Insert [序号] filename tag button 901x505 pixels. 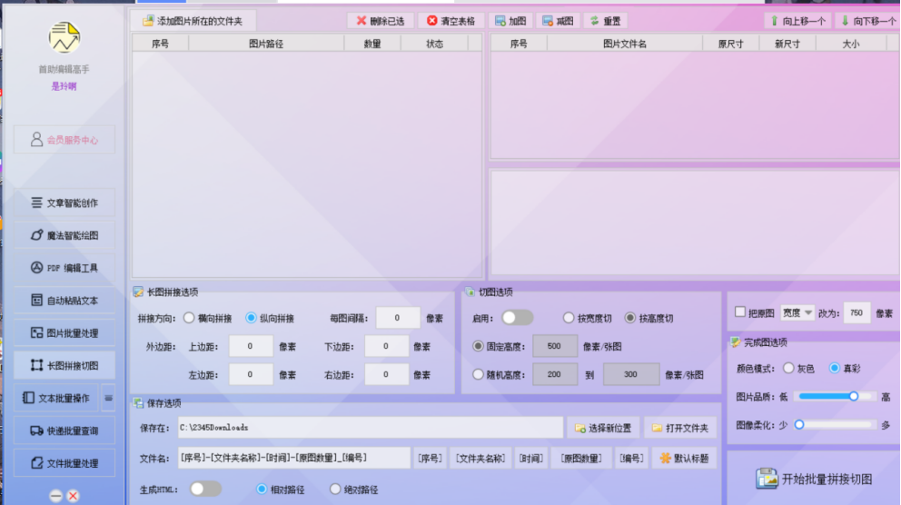point(430,459)
